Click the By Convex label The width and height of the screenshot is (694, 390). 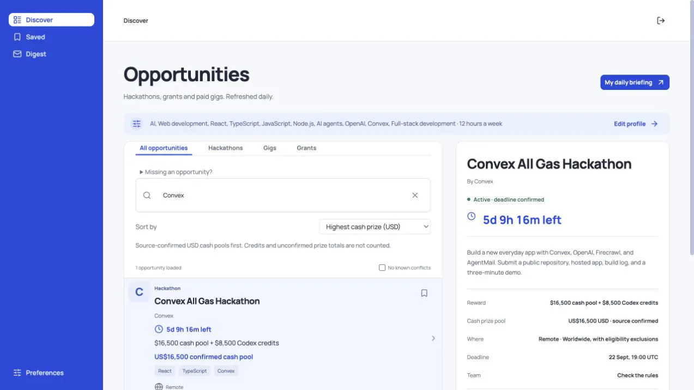tap(480, 181)
